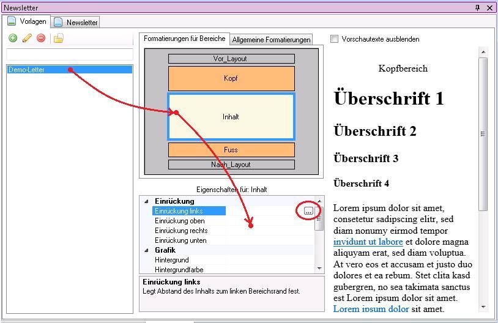
Task: Select the Hintergrundfarbe property
Action: click(179, 270)
